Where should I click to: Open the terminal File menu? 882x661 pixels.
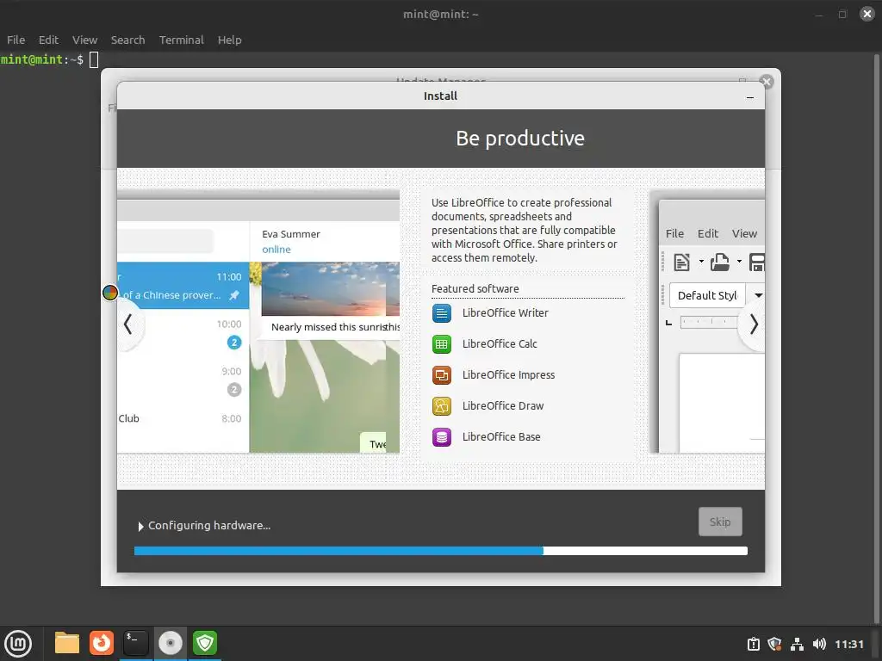tap(16, 40)
